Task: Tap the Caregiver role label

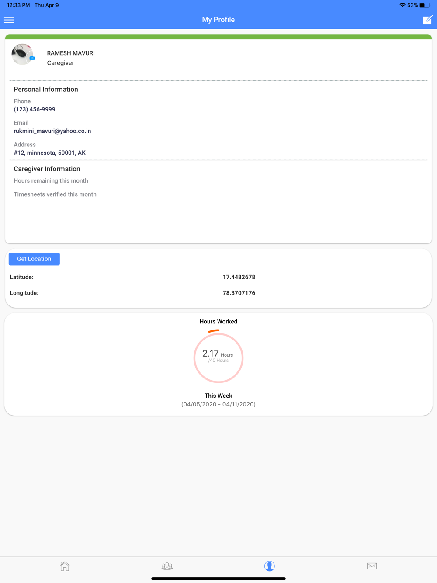Action: [x=60, y=63]
